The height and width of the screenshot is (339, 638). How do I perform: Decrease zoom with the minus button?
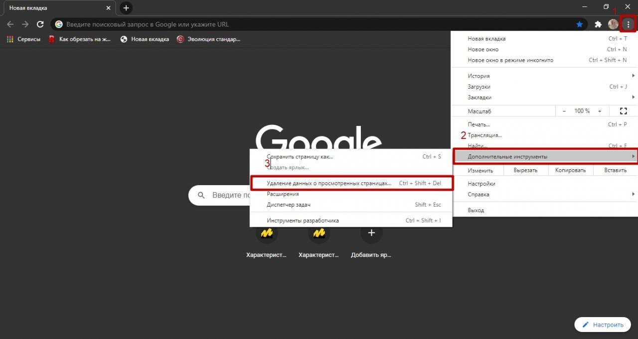point(564,111)
